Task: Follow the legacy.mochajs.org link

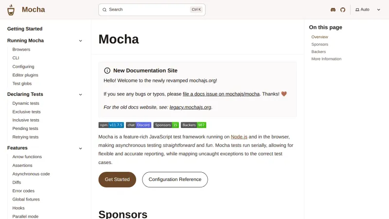Action: 191,107
